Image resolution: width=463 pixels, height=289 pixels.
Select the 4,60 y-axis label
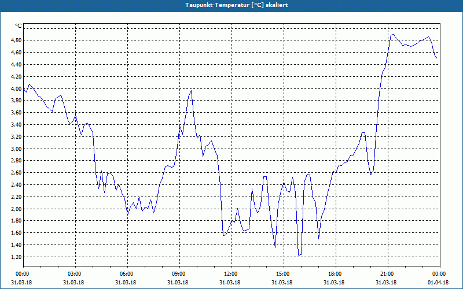(x=16, y=52)
